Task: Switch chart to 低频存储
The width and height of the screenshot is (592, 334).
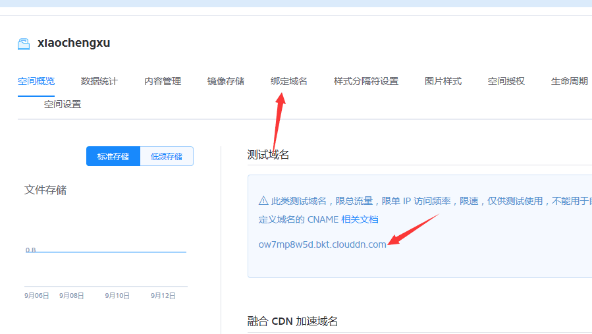Action: 167,156
